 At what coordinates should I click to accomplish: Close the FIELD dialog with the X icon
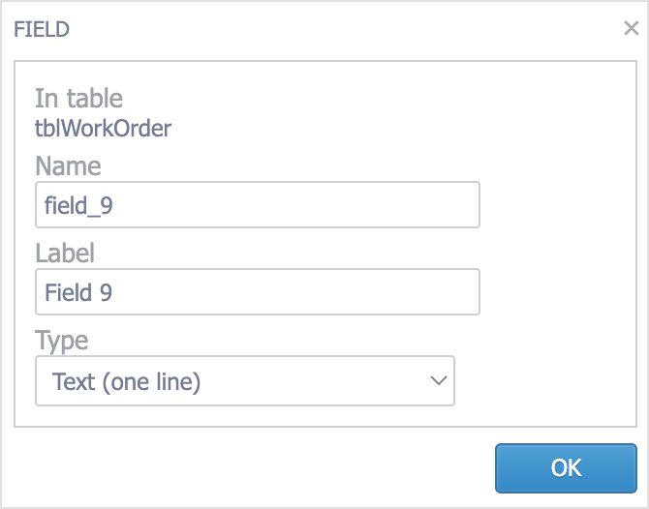pyautogui.click(x=631, y=28)
